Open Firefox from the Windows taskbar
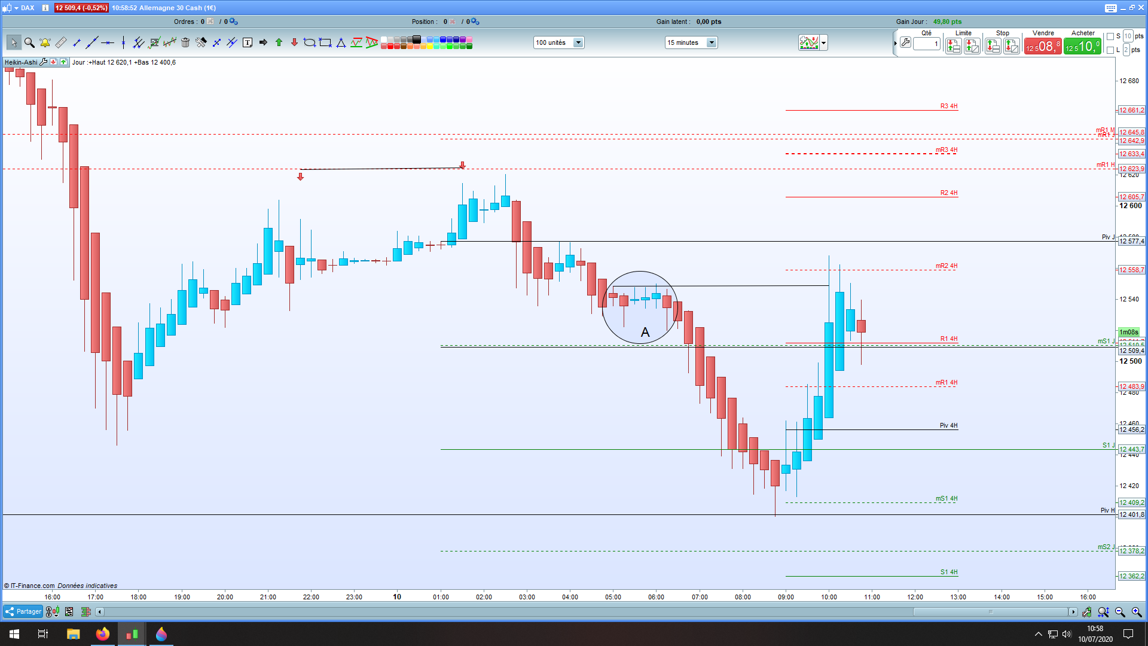The height and width of the screenshot is (646, 1148). pos(103,634)
